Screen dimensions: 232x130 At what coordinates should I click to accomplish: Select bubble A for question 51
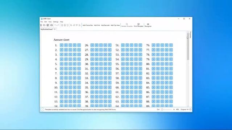(123, 45)
